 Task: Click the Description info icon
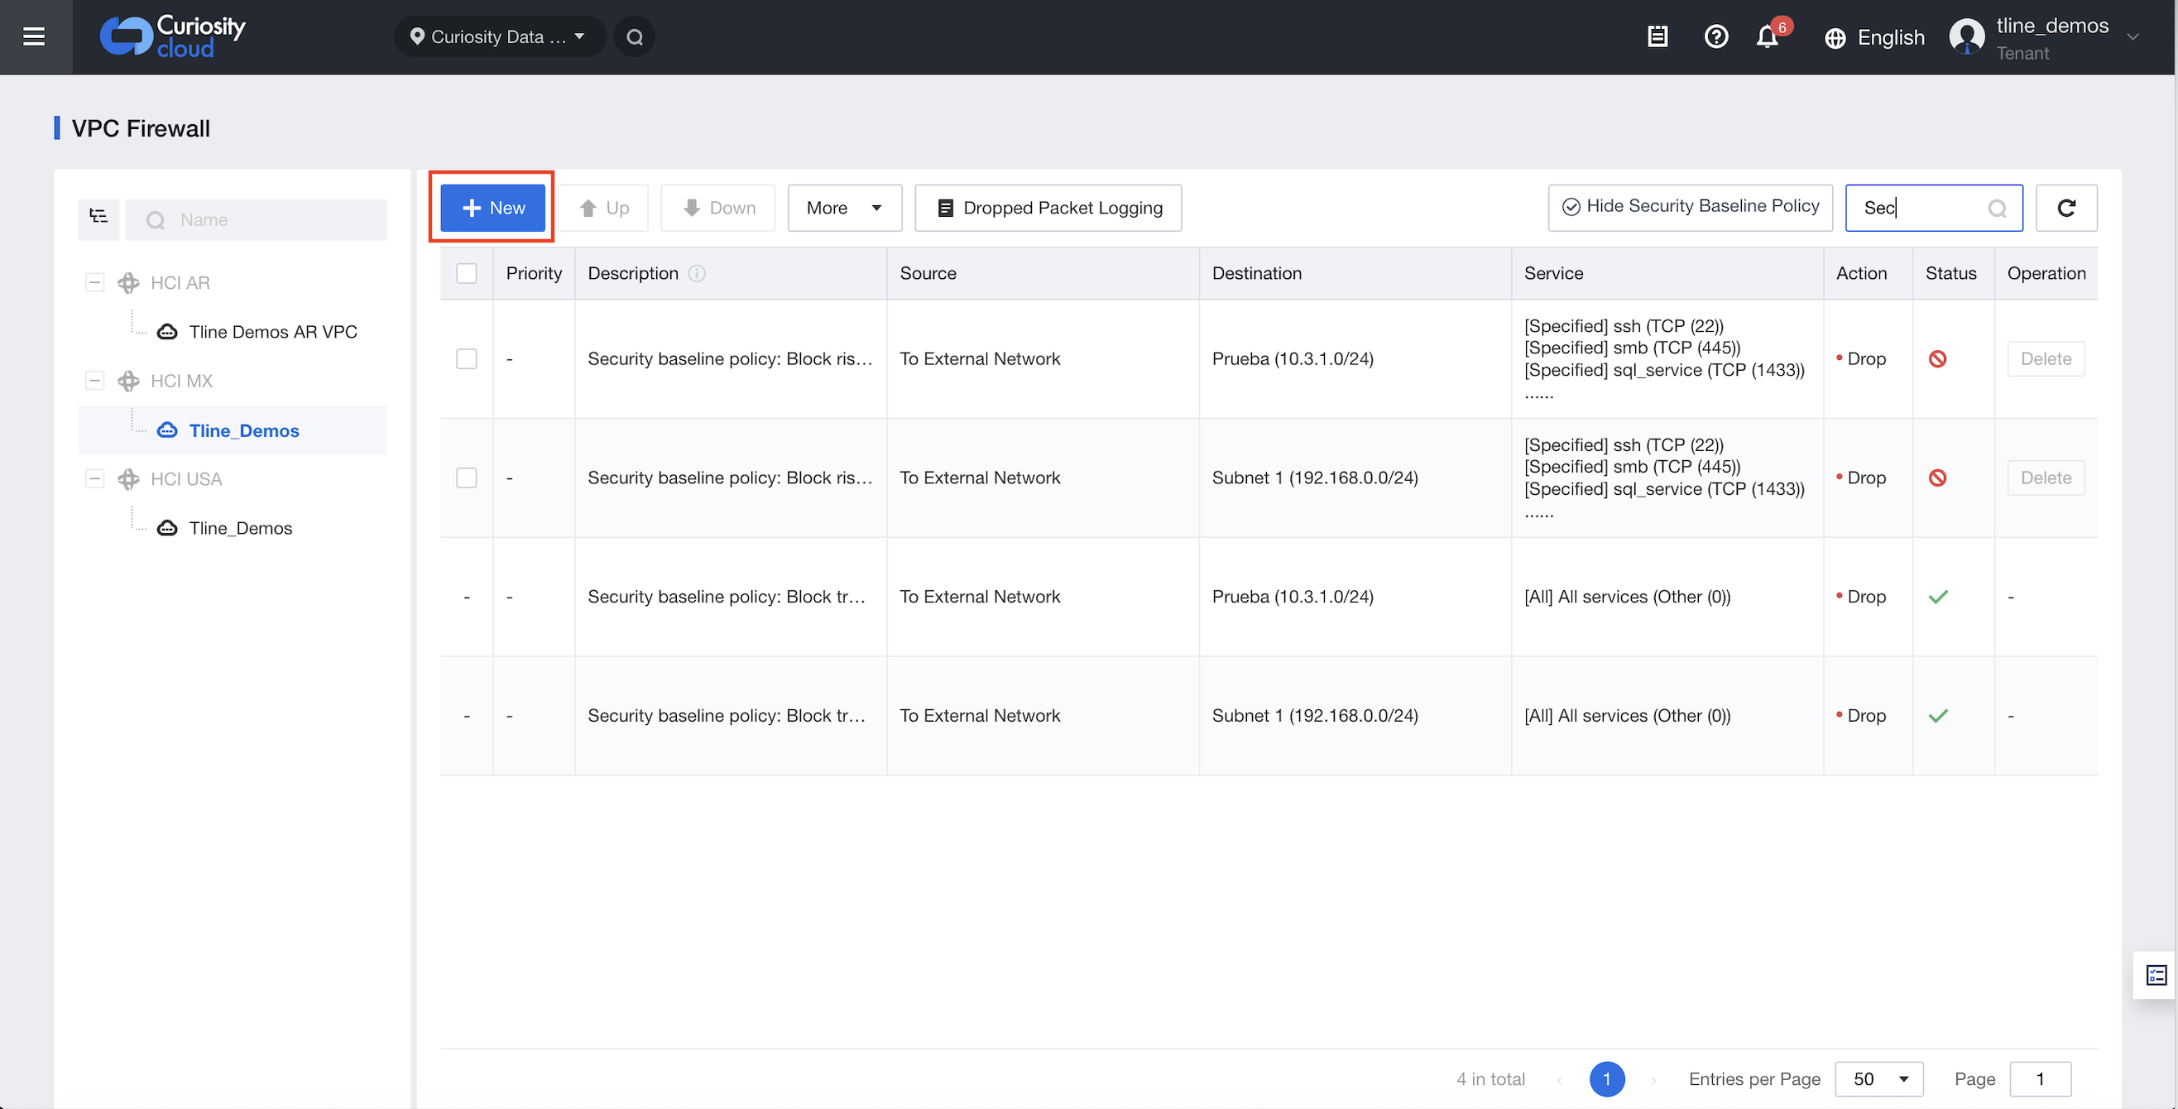(x=697, y=273)
